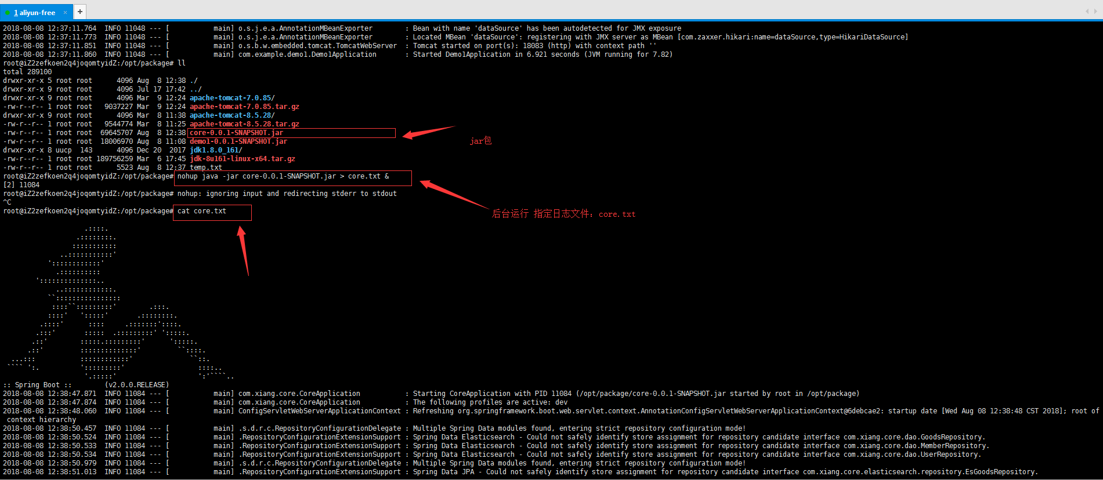The height and width of the screenshot is (480, 1103).
Task: Click timestamp '2018-08-08 12:37:11.764'
Action: pos(50,28)
